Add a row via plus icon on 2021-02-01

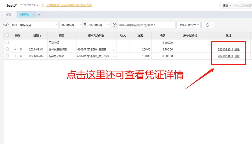(15, 49)
